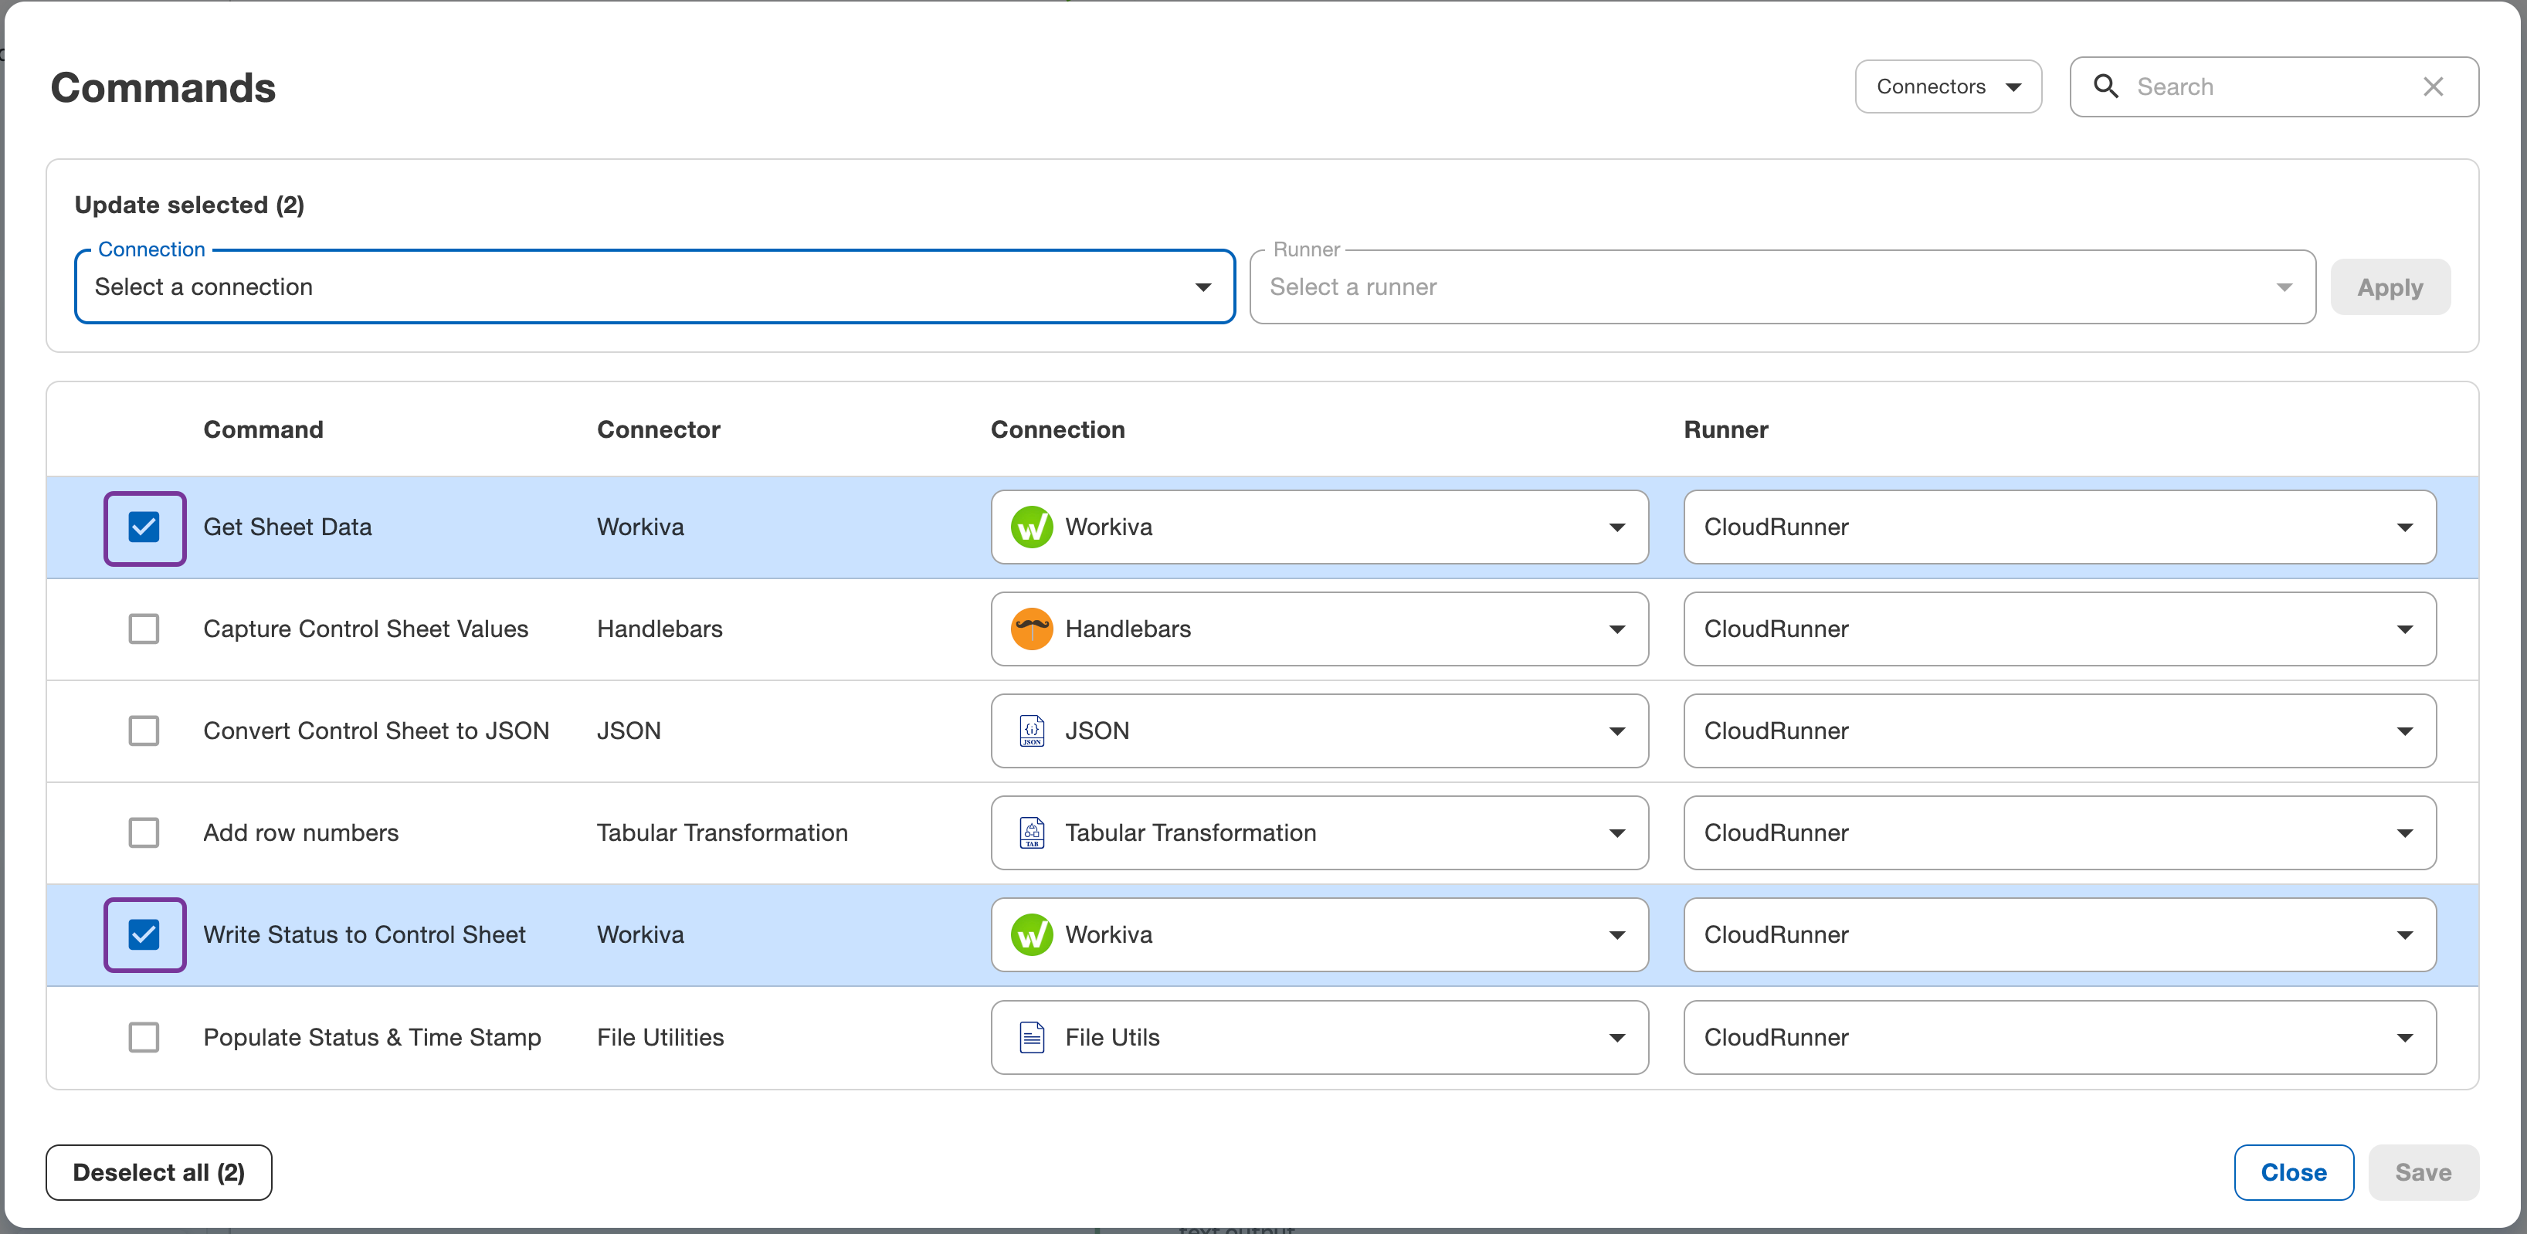Viewport: 2527px width, 1234px height.
Task: Click the File Utils document icon
Action: (x=1032, y=1037)
